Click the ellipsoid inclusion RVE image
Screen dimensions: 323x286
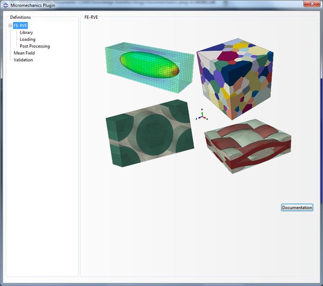point(150,67)
